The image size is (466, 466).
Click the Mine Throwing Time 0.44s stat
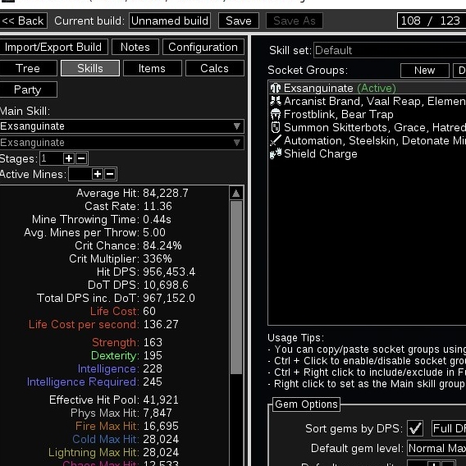click(x=102, y=219)
